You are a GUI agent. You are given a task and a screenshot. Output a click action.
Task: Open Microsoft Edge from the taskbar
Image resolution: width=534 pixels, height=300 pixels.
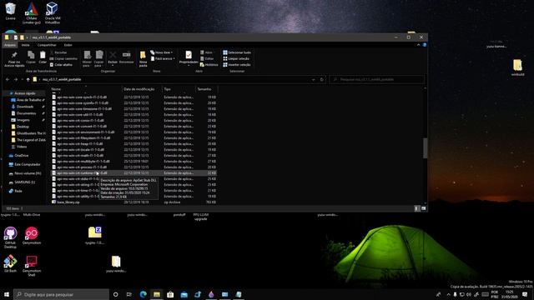(x=143, y=294)
